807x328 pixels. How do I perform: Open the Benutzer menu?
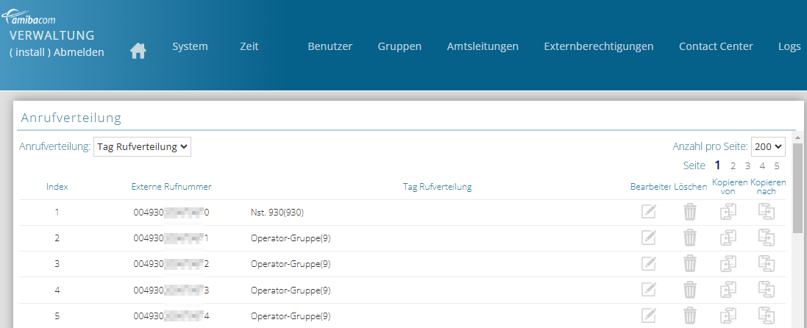330,46
